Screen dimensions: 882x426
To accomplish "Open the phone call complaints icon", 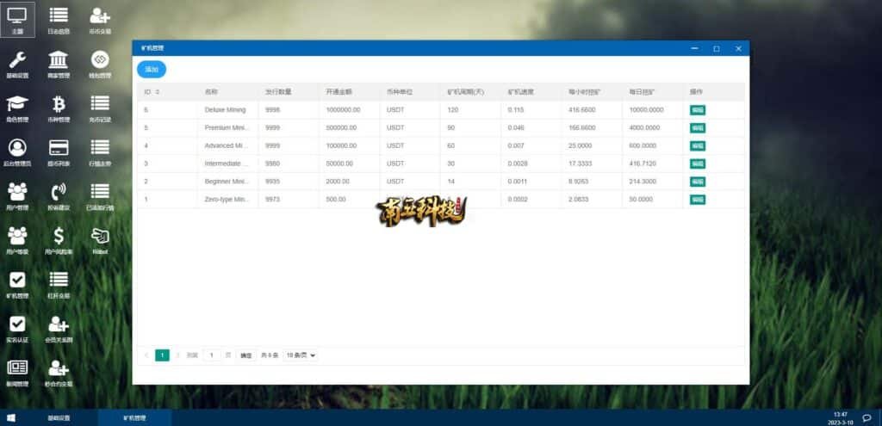I will tap(59, 192).
